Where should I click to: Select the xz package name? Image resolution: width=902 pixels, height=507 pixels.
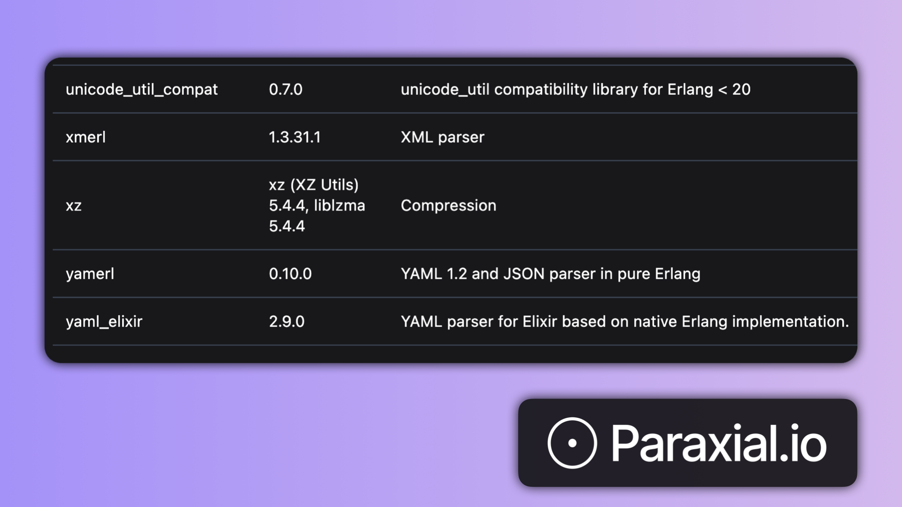[73, 206]
